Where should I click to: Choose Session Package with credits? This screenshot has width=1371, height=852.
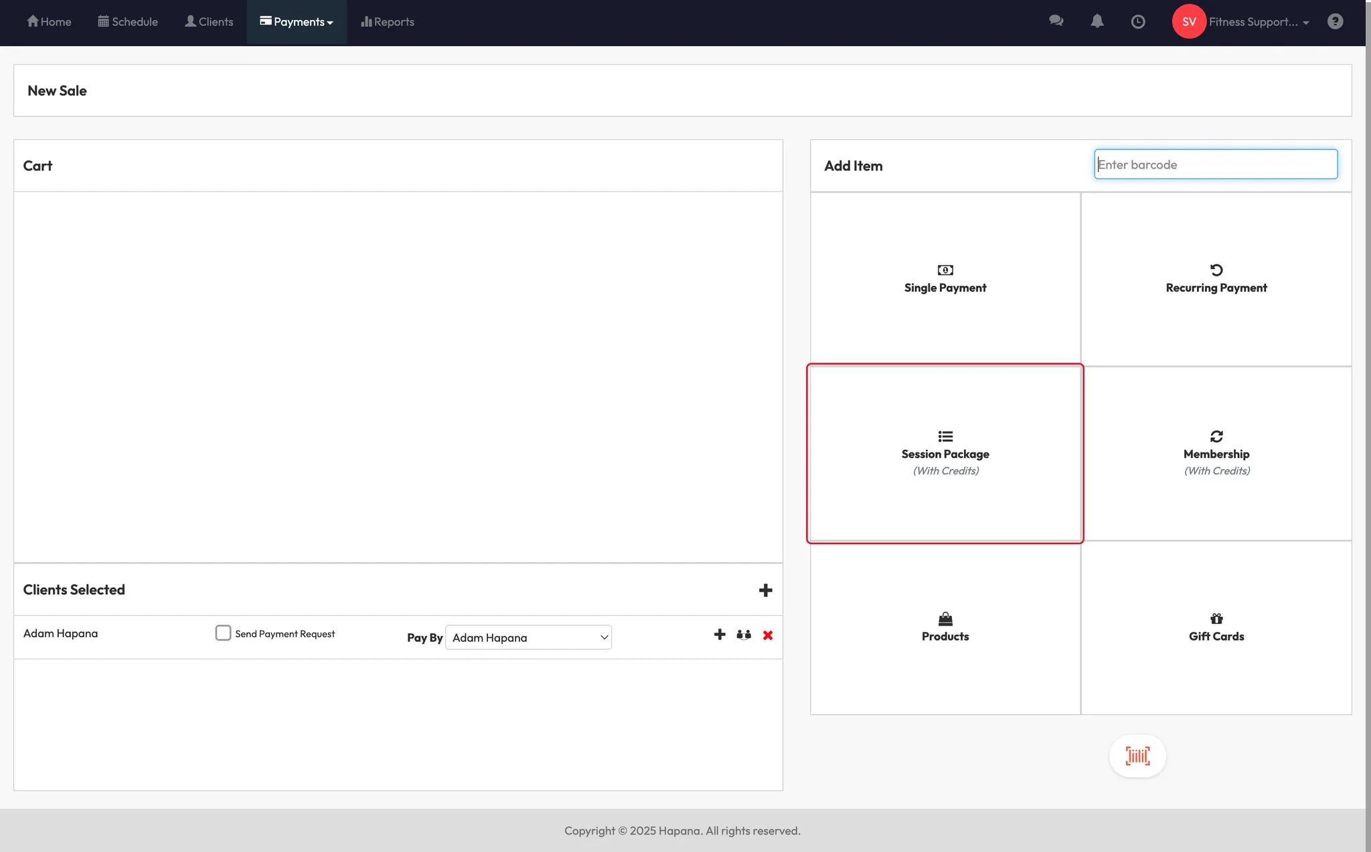tap(945, 453)
